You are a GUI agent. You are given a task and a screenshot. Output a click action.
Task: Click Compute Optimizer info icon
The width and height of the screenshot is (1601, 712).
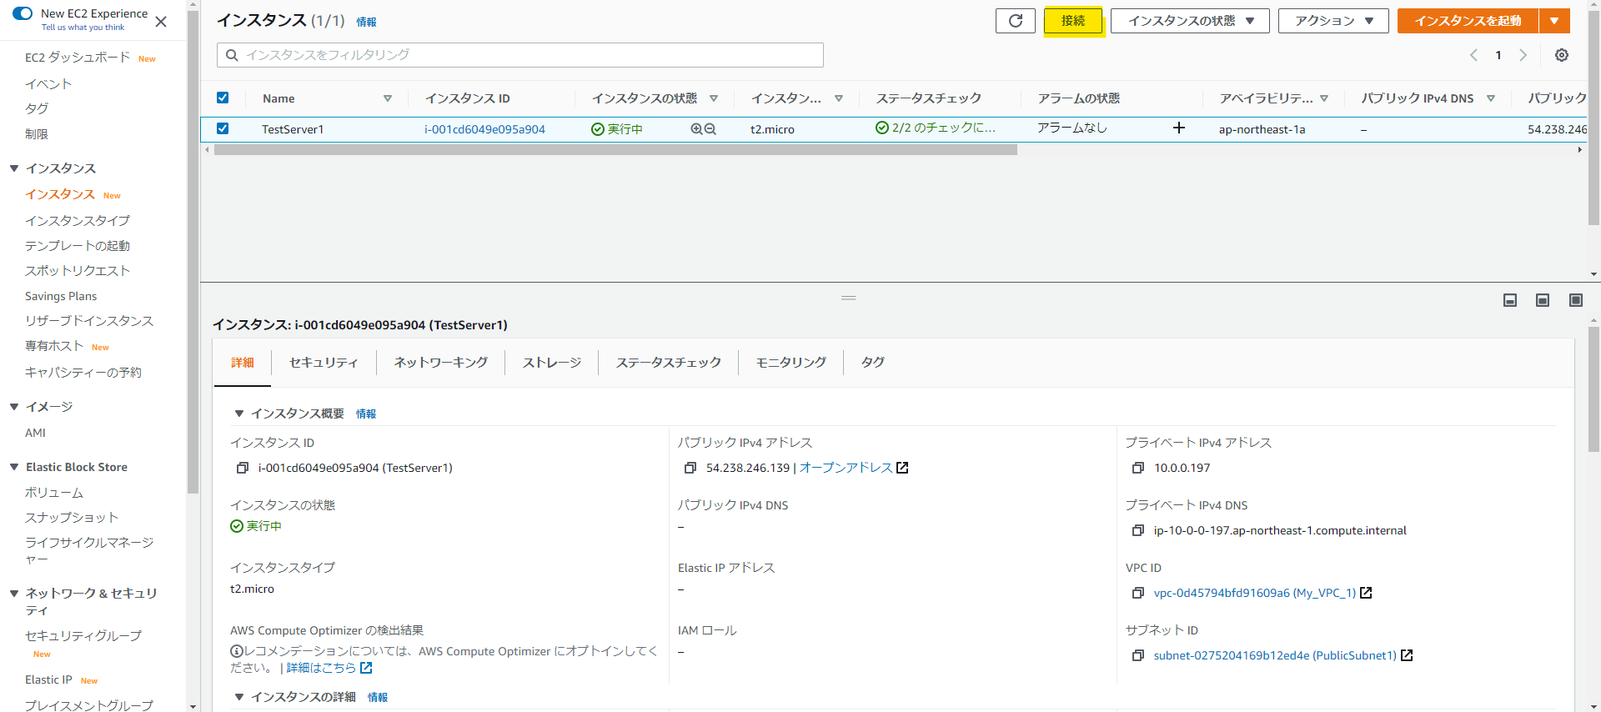click(x=237, y=651)
